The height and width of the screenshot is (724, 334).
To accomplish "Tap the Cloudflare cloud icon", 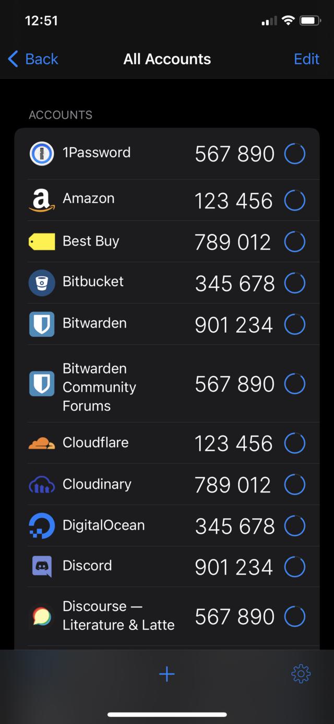I will point(42,443).
